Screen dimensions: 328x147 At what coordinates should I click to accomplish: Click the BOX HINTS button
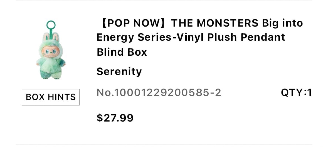[51, 97]
